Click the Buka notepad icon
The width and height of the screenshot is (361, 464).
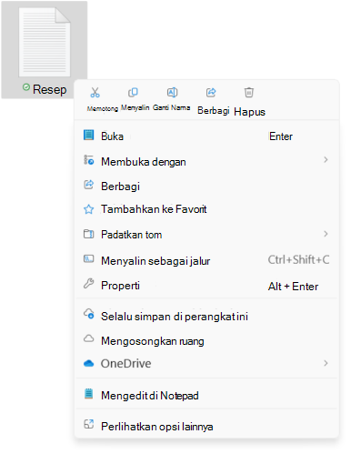tap(88, 135)
